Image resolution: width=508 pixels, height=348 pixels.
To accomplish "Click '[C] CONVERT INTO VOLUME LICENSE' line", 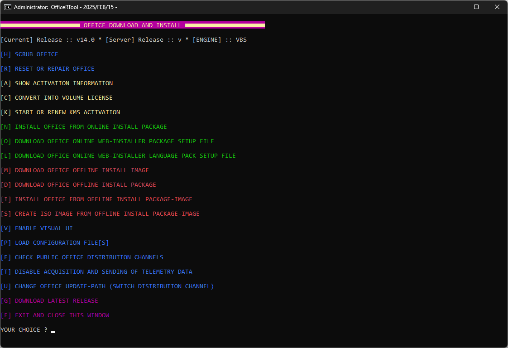I will pyautogui.click(x=57, y=98).
